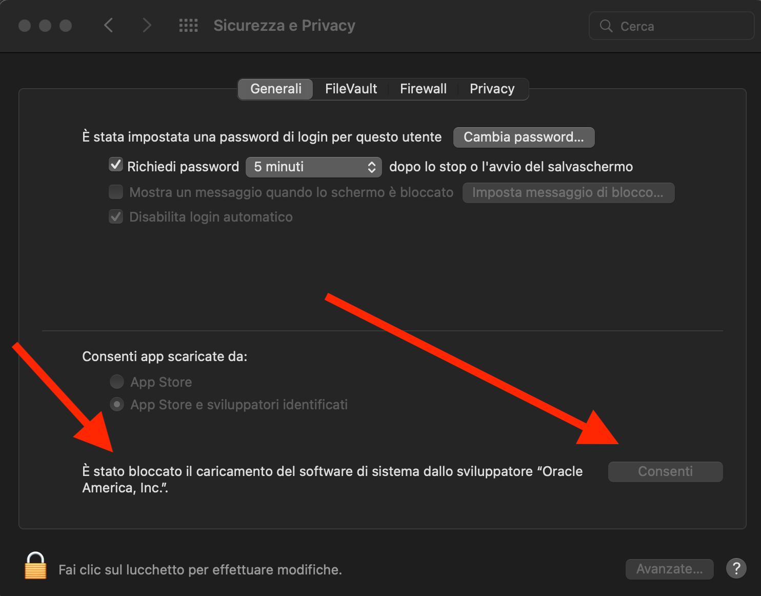Click the Consenti button for Oracle software
The width and height of the screenshot is (761, 596).
click(x=665, y=471)
